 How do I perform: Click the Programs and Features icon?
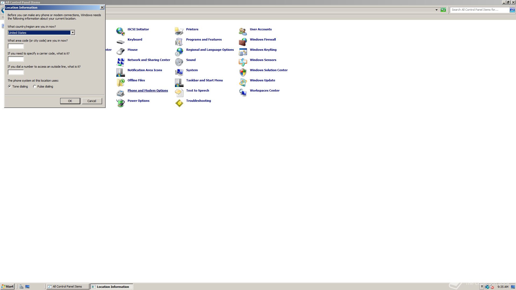(179, 42)
